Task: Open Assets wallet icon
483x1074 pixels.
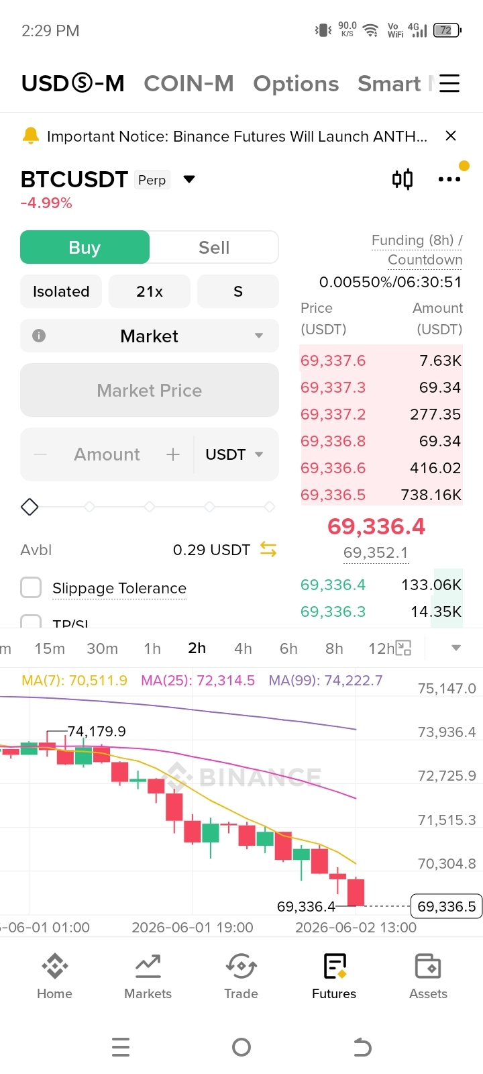Action: click(x=428, y=977)
